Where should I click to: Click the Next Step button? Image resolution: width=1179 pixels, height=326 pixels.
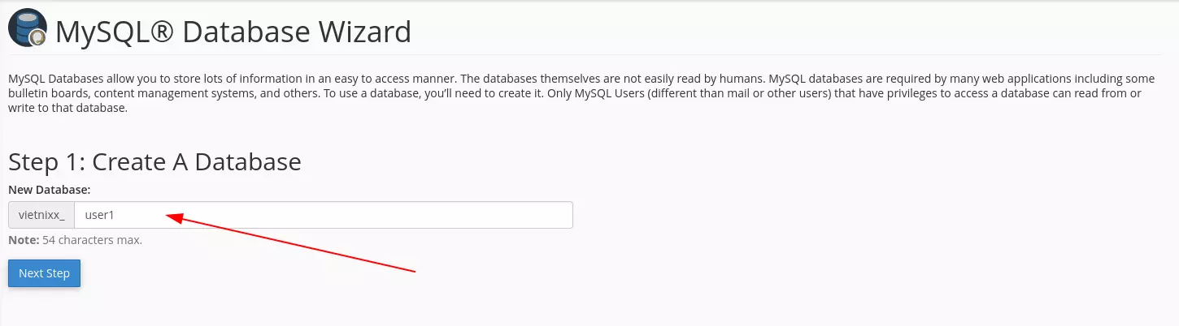44,273
